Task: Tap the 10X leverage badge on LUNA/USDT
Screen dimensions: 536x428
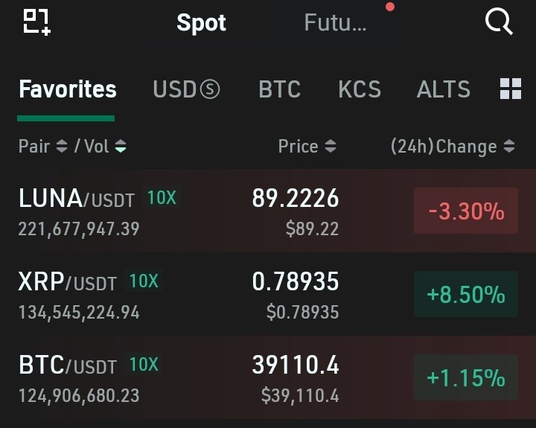Action: (x=162, y=197)
